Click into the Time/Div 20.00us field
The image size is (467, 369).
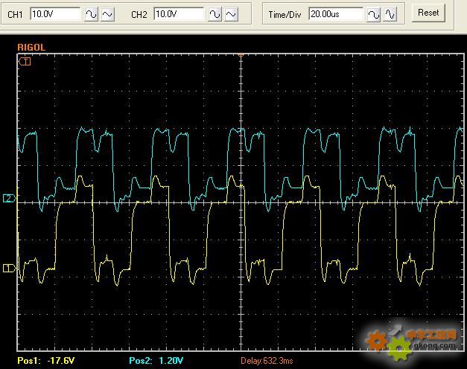coord(336,14)
